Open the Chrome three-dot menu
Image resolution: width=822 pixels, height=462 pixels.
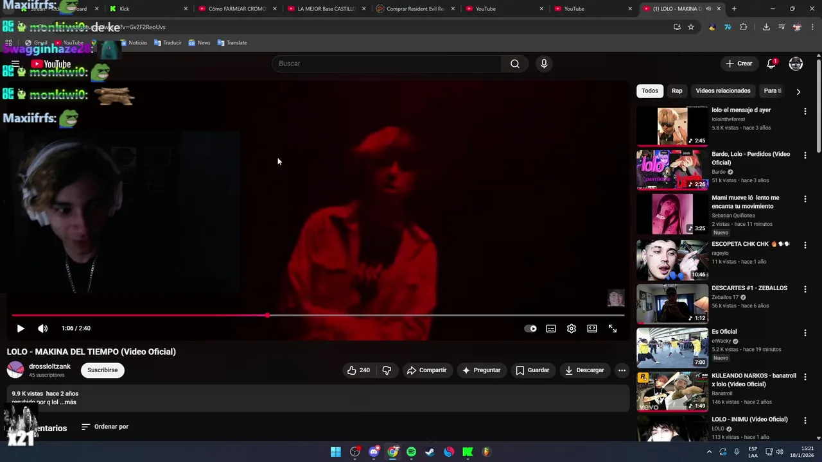point(813,27)
